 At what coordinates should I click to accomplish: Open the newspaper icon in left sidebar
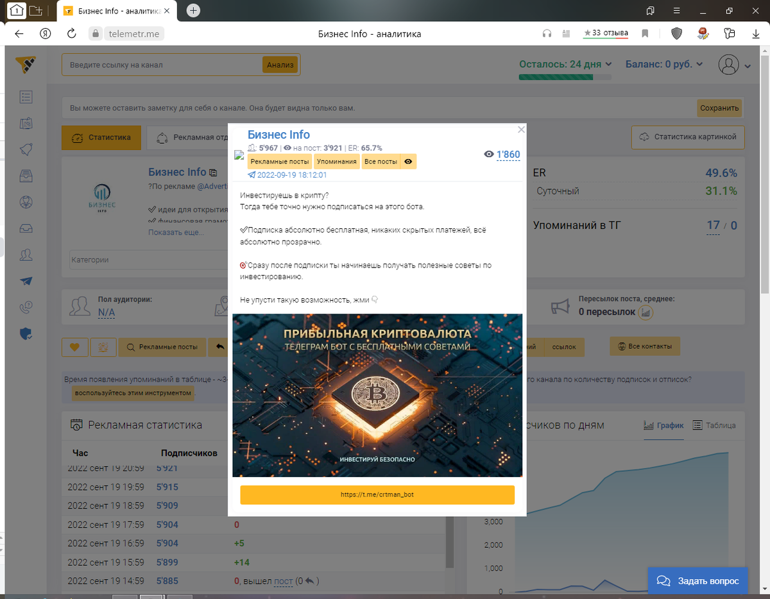(x=26, y=124)
